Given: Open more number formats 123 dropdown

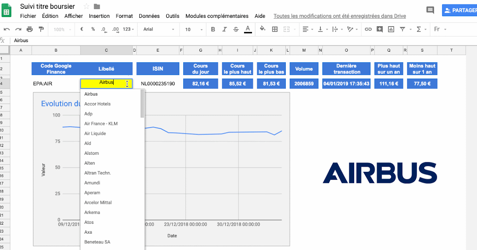Looking at the screenshot, I should point(128,29).
